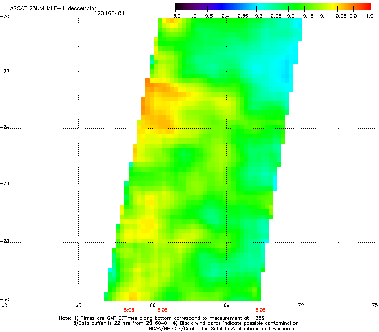Viewport: 379px width, 332px height.
Task: Select the '-30' latitude axis label
Action: (5, 300)
